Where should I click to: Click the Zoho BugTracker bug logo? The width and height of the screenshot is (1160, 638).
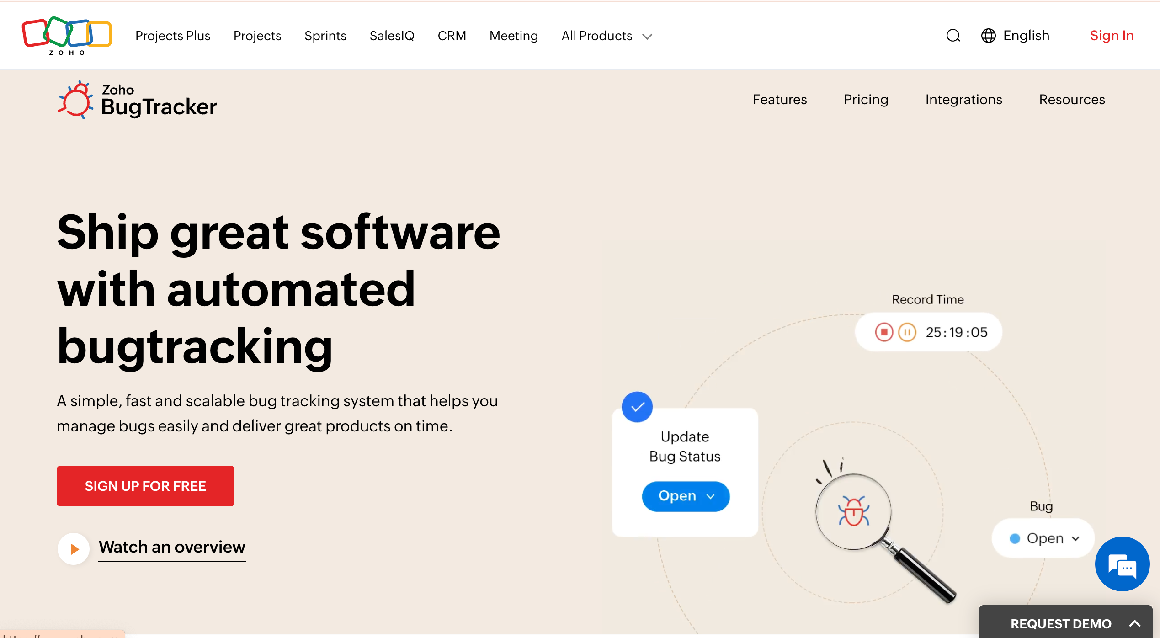point(75,100)
